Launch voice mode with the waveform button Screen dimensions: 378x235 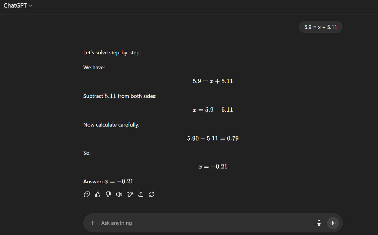[333, 223]
